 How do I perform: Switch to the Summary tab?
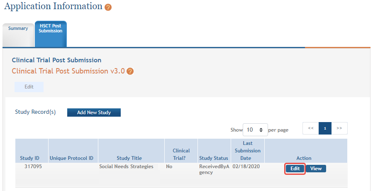pos(18,35)
